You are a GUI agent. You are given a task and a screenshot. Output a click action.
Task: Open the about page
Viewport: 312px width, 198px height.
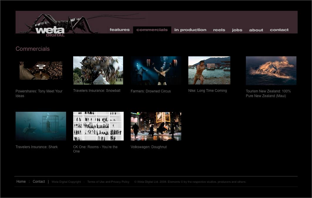click(x=256, y=30)
